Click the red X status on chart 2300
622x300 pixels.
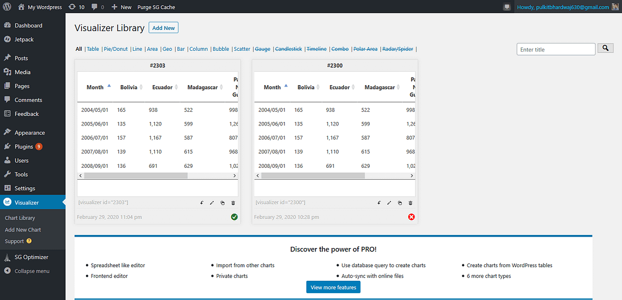(411, 217)
